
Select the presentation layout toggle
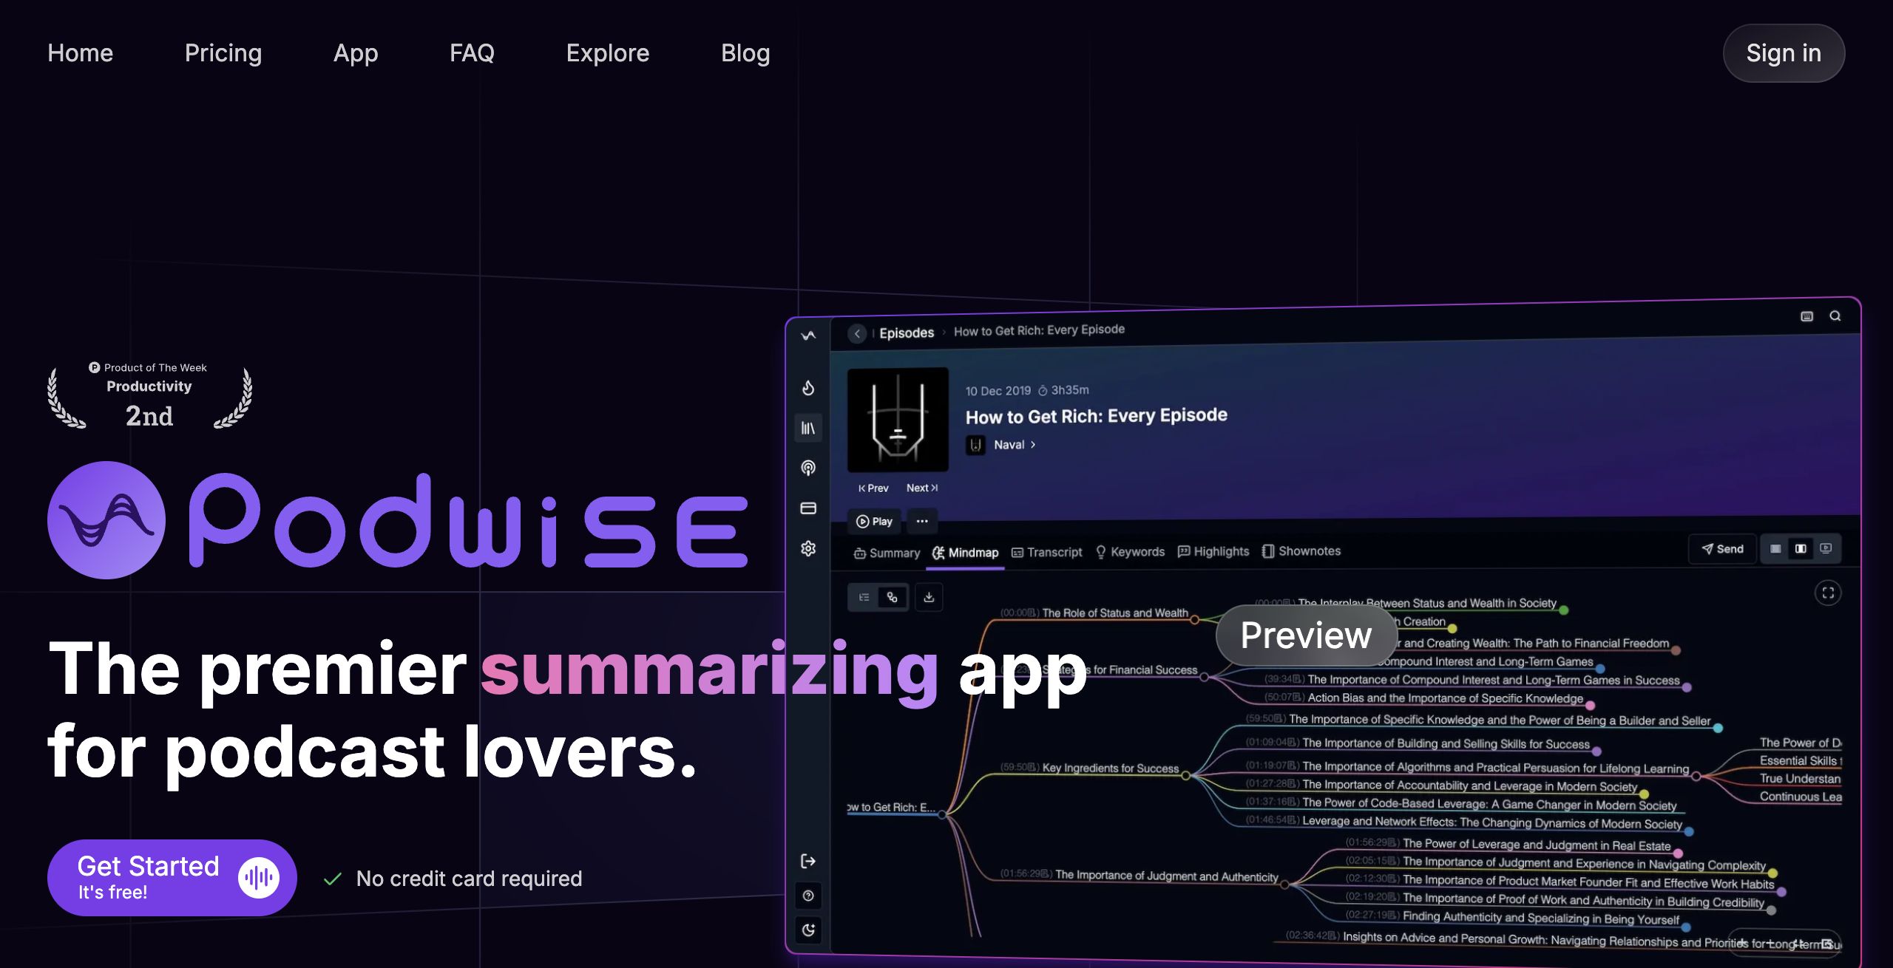tap(1826, 548)
